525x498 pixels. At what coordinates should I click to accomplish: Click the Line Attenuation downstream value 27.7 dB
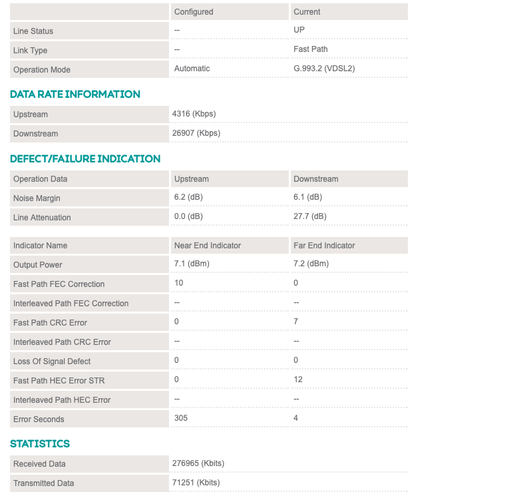(x=310, y=216)
